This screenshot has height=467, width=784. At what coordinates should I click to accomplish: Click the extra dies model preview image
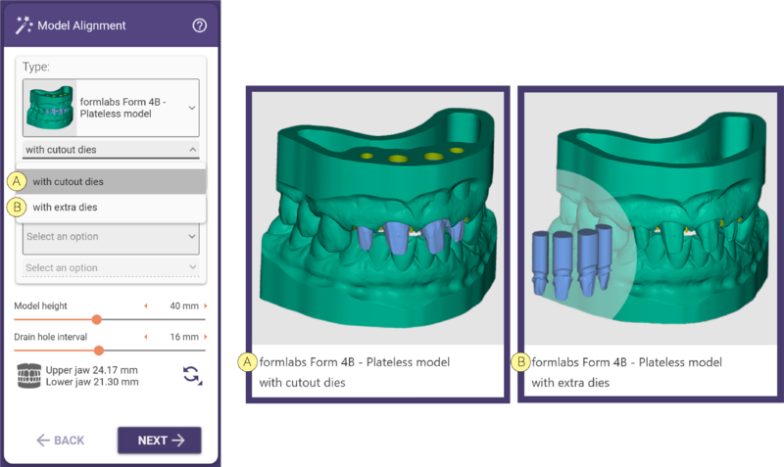(x=653, y=217)
